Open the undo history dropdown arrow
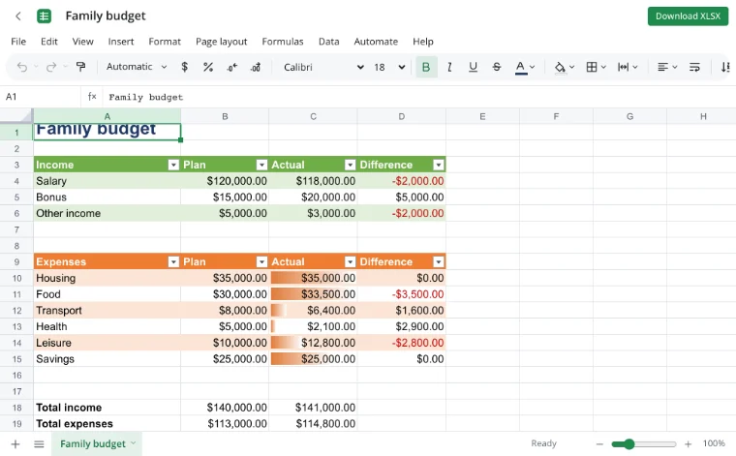 pyautogui.click(x=36, y=67)
